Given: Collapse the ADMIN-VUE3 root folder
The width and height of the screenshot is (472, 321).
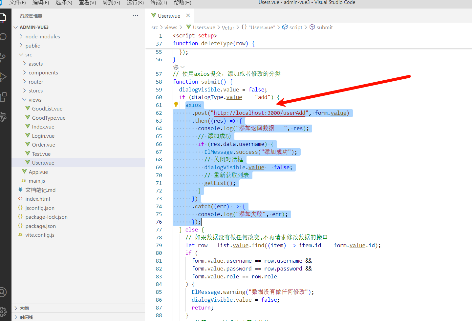Looking at the screenshot, I should 15,27.
